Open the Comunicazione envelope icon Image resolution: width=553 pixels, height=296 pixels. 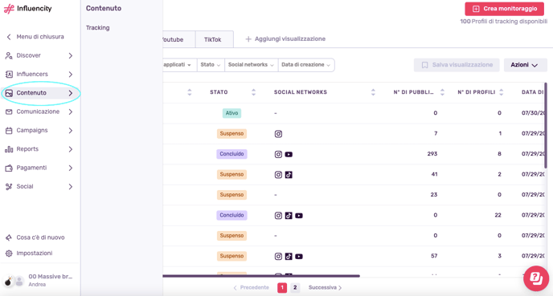click(9, 112)
